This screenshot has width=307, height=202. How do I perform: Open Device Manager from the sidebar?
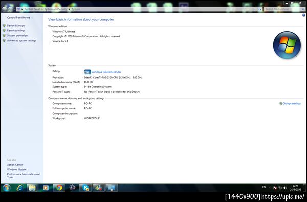pyautogui.click(x=16, y=26)
